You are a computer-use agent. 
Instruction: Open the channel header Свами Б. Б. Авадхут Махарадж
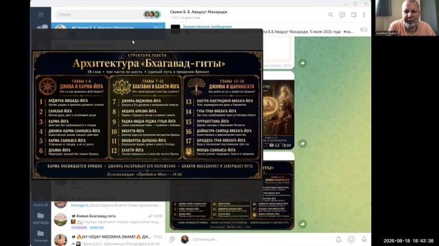[x=198, y=12]
